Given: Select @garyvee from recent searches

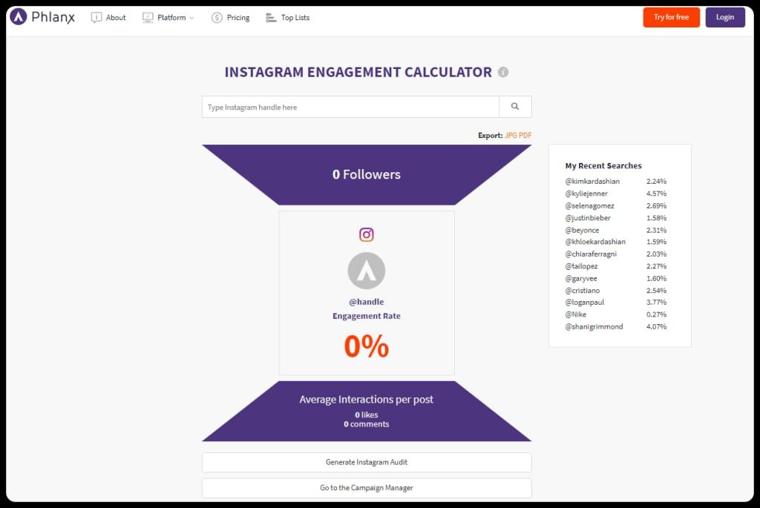Looking at the screenshot, I should coord(581,278).
